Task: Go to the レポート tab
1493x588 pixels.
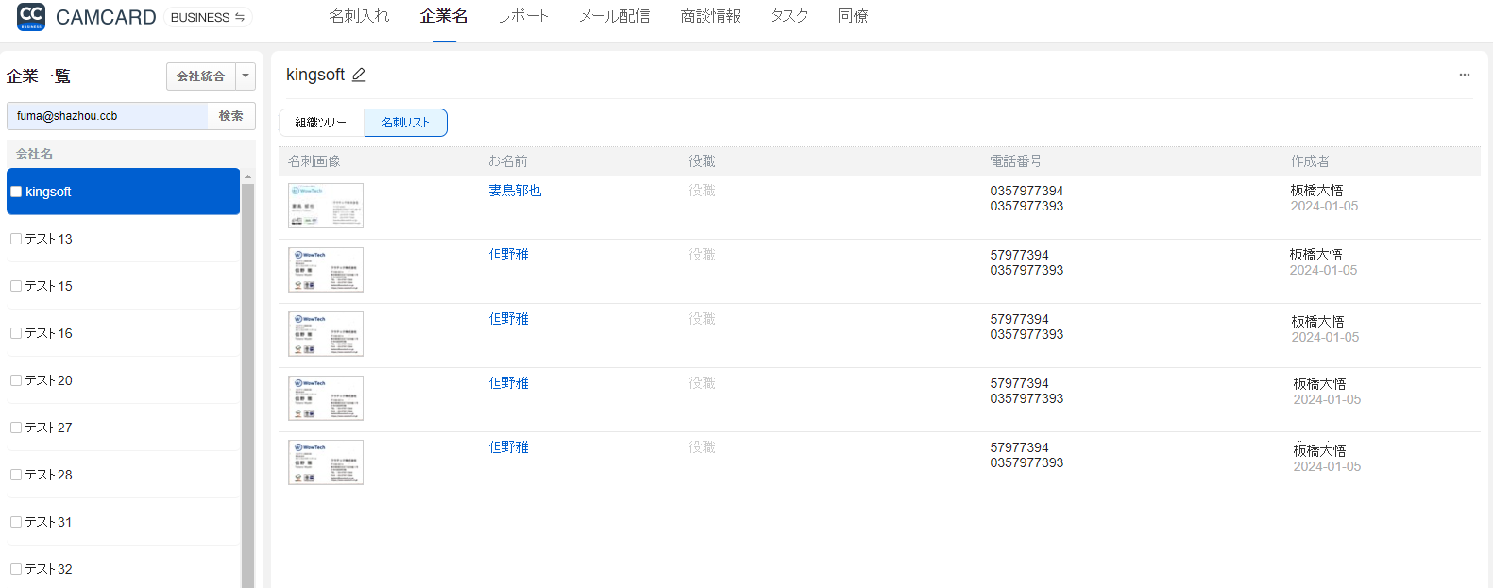Action: coord(523,16)
